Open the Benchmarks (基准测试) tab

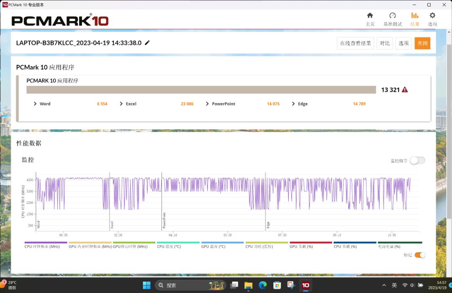(392, 19)
